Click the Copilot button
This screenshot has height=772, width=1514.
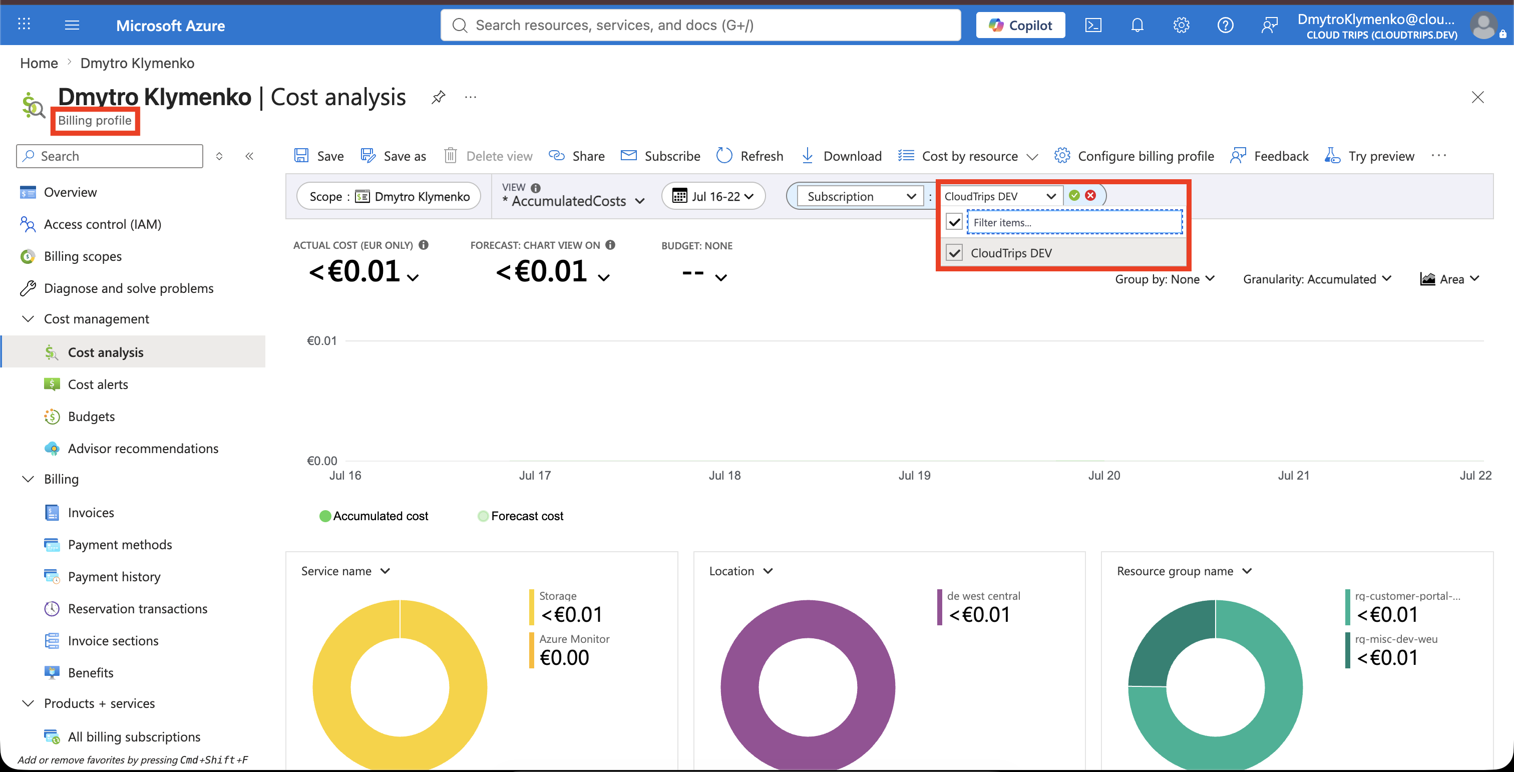click(x=1020, y=25)
